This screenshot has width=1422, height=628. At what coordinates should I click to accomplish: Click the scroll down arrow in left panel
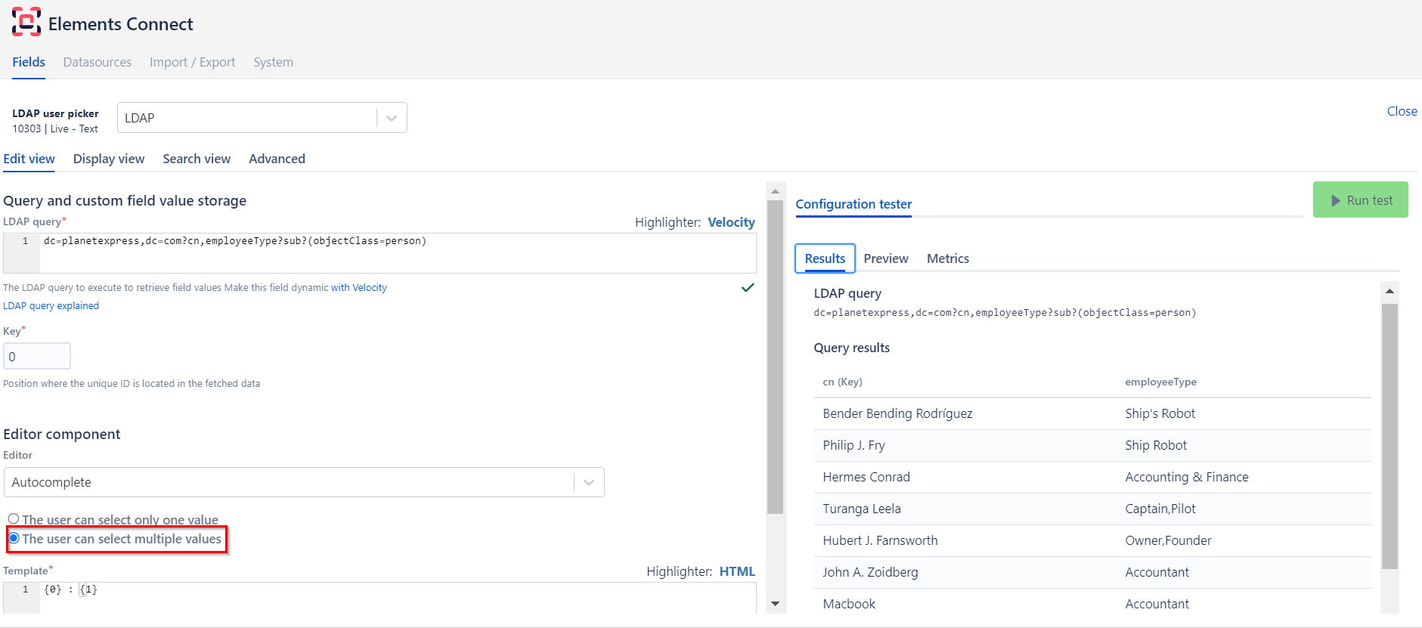tap(774, 604)
